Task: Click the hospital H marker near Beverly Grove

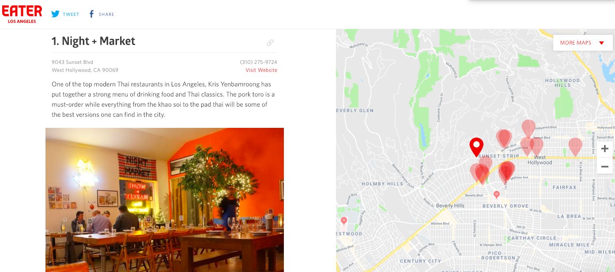Action: point(496,194)
